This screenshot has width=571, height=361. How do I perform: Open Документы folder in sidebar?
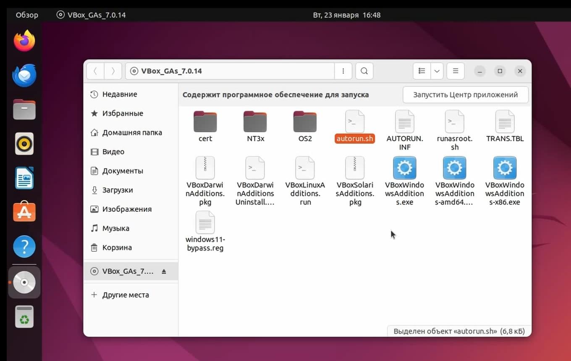click(131, 171)
